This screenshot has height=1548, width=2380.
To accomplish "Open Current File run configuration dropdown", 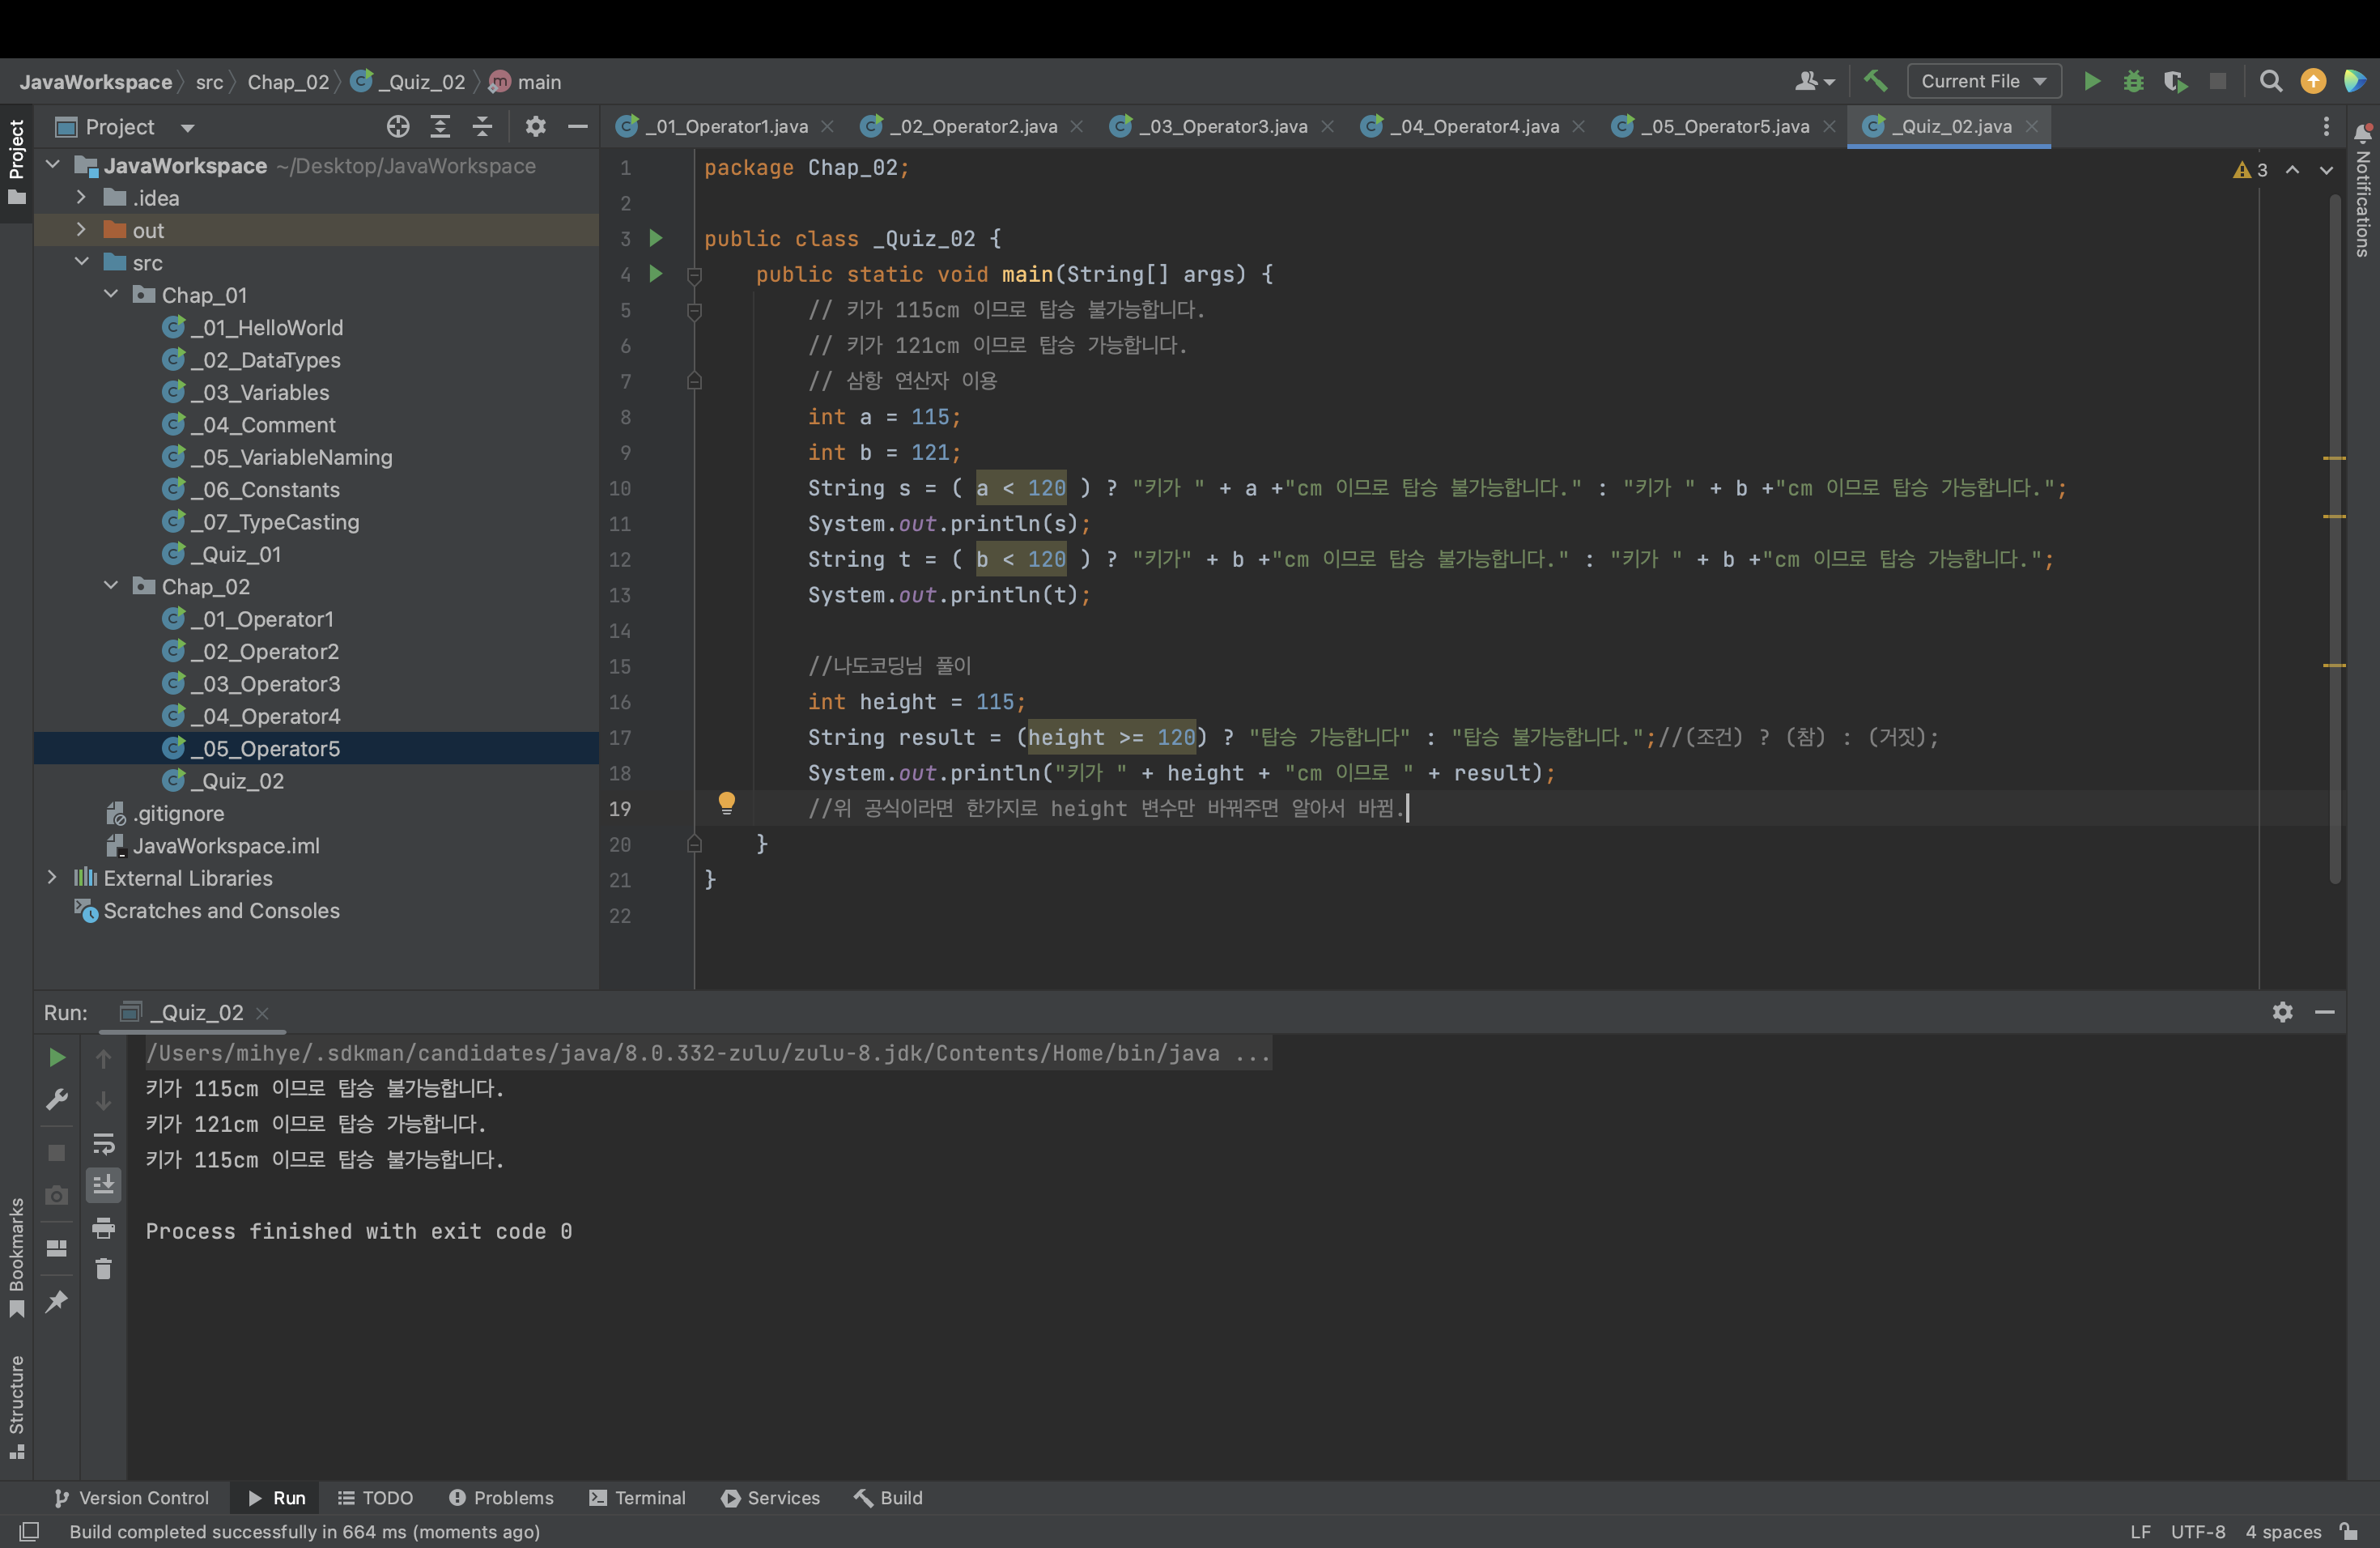I will coord(1983,81).
